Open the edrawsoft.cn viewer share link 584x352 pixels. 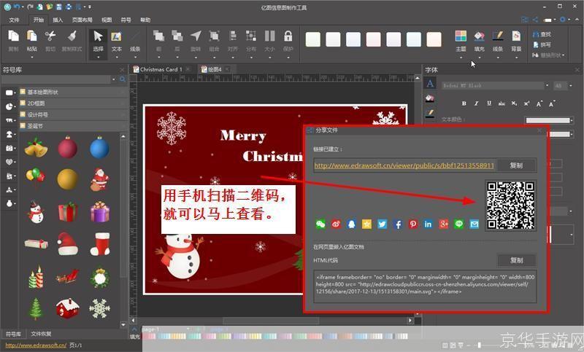pyautogui.click(x=404, y=165)
